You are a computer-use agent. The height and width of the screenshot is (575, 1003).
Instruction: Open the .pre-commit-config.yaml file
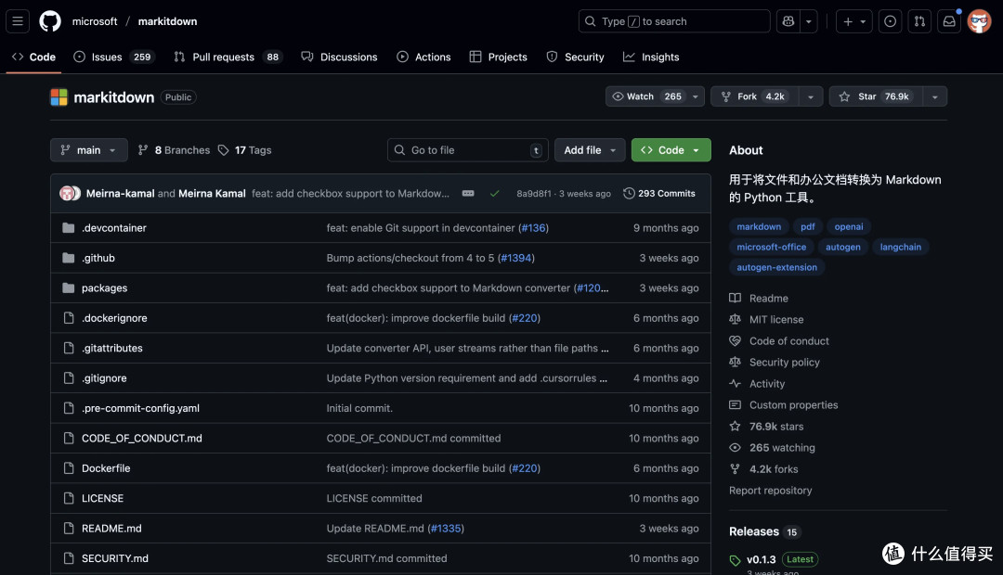click(x=141, y=408)
